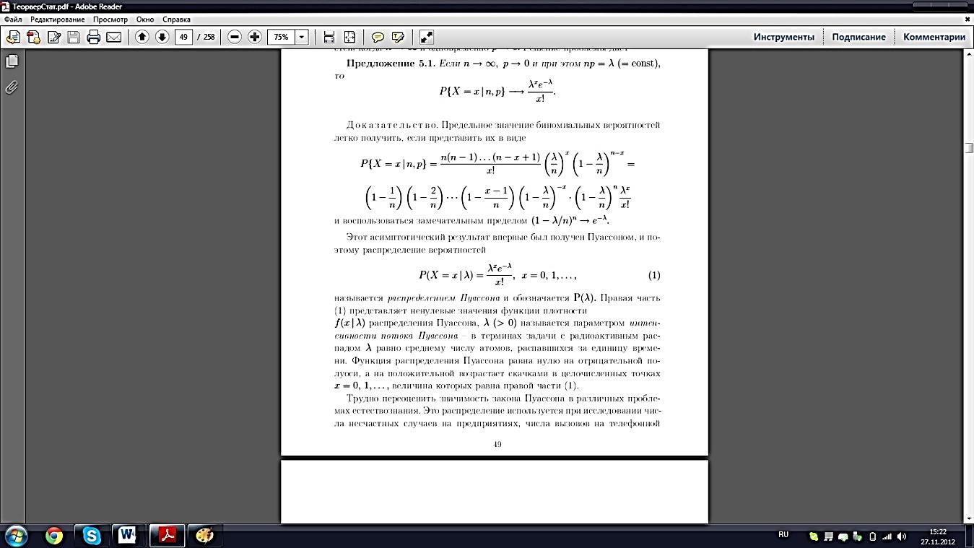Switch to Microsoft Word taskbar button
974x548 pixels.
129,536
